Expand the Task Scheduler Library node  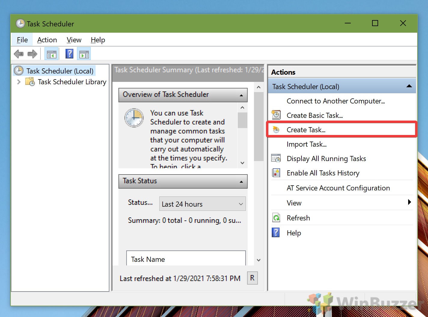pyautogui.click(x=18, y=82)
